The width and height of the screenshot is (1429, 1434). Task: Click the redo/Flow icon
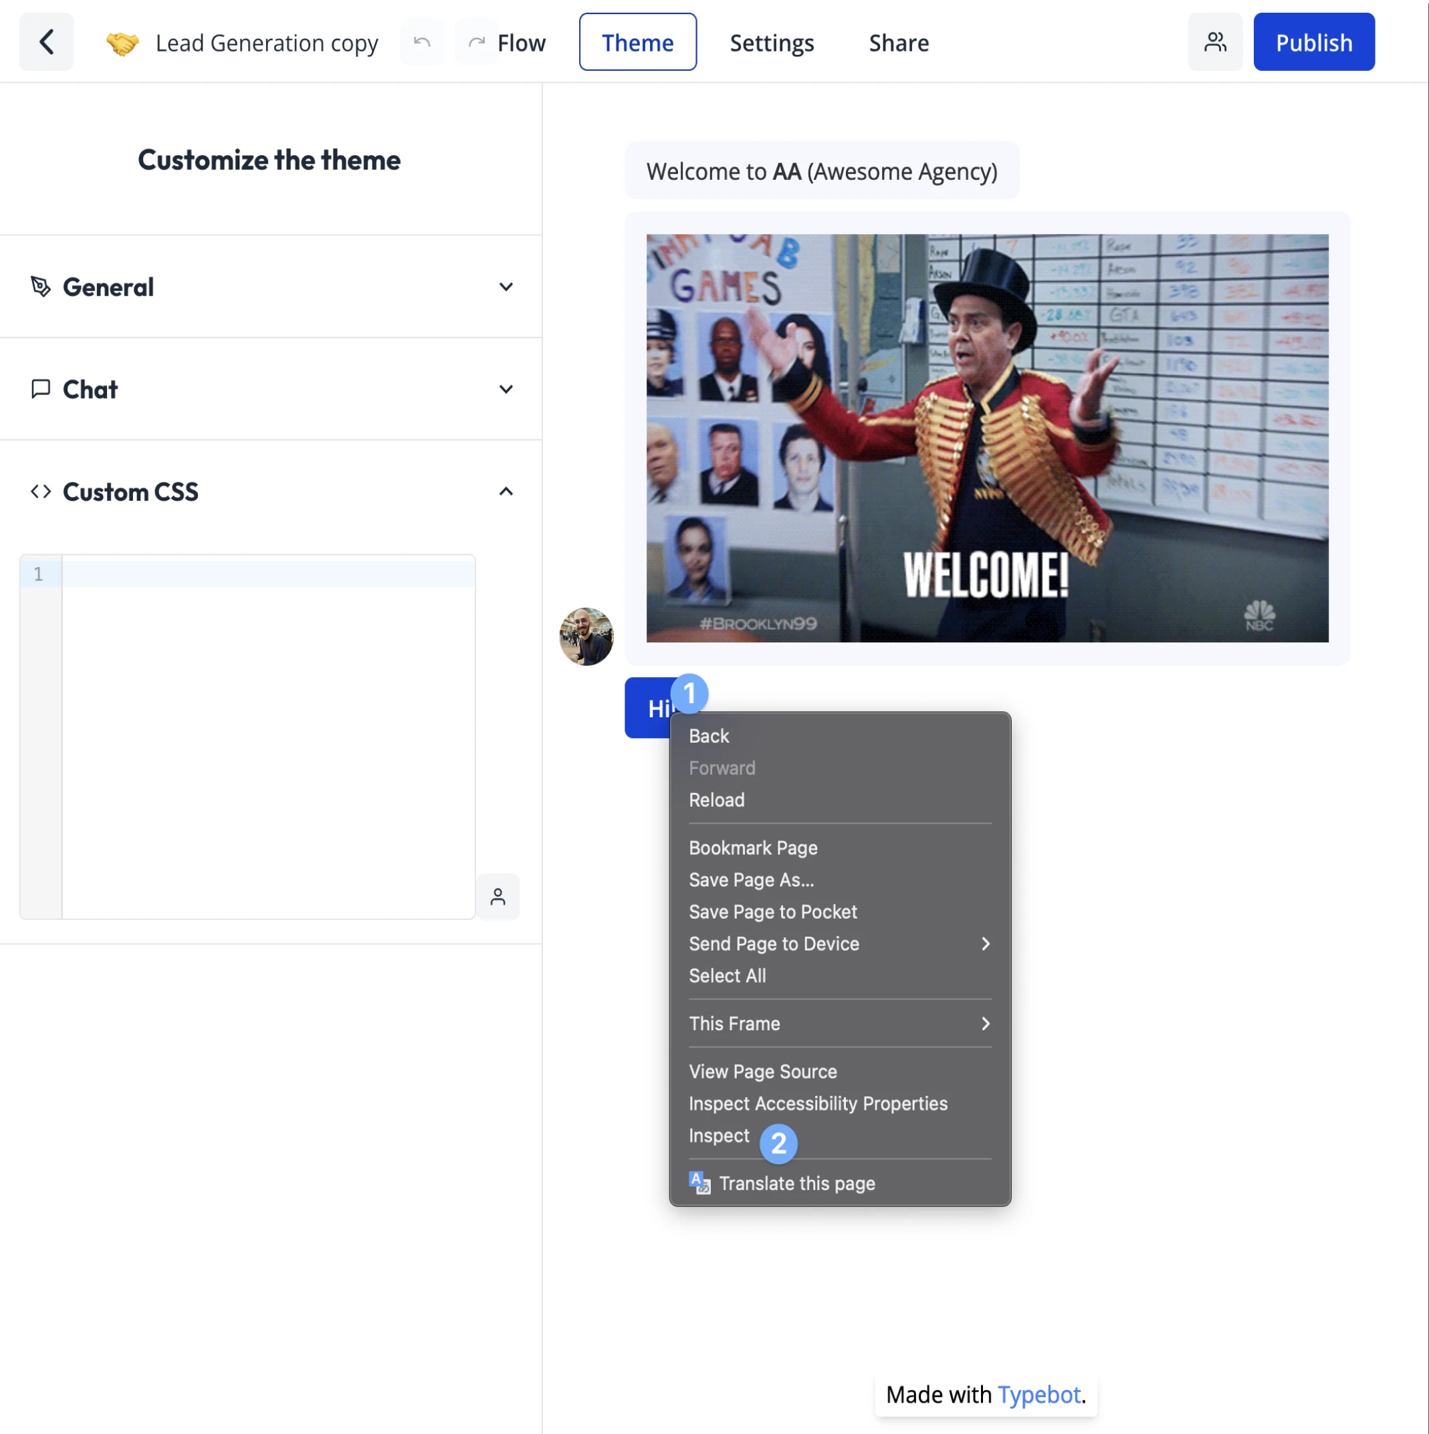(x=475, y=41)
